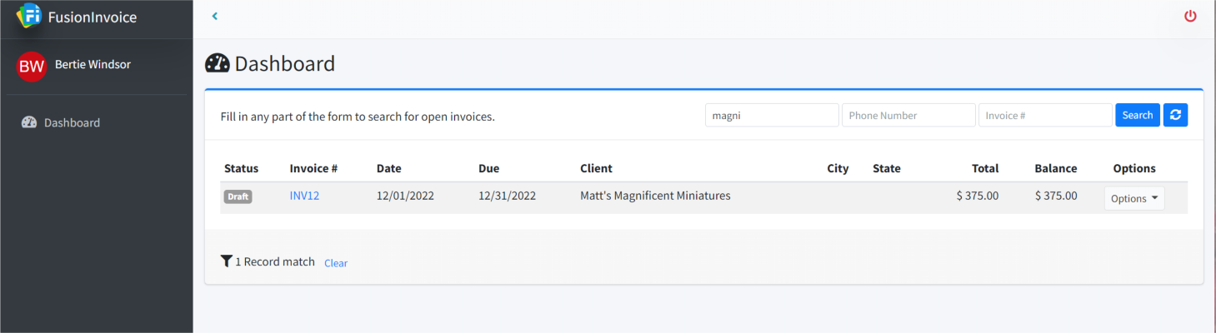The image size is (1216, 333).
Task: Click the FusionInvoice logo icon
Action: (x=29, y=16)
